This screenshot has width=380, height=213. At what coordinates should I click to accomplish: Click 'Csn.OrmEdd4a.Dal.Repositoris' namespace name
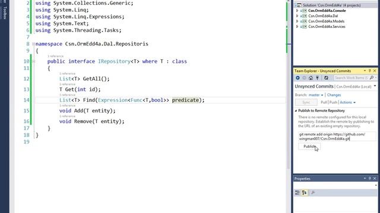107,44
